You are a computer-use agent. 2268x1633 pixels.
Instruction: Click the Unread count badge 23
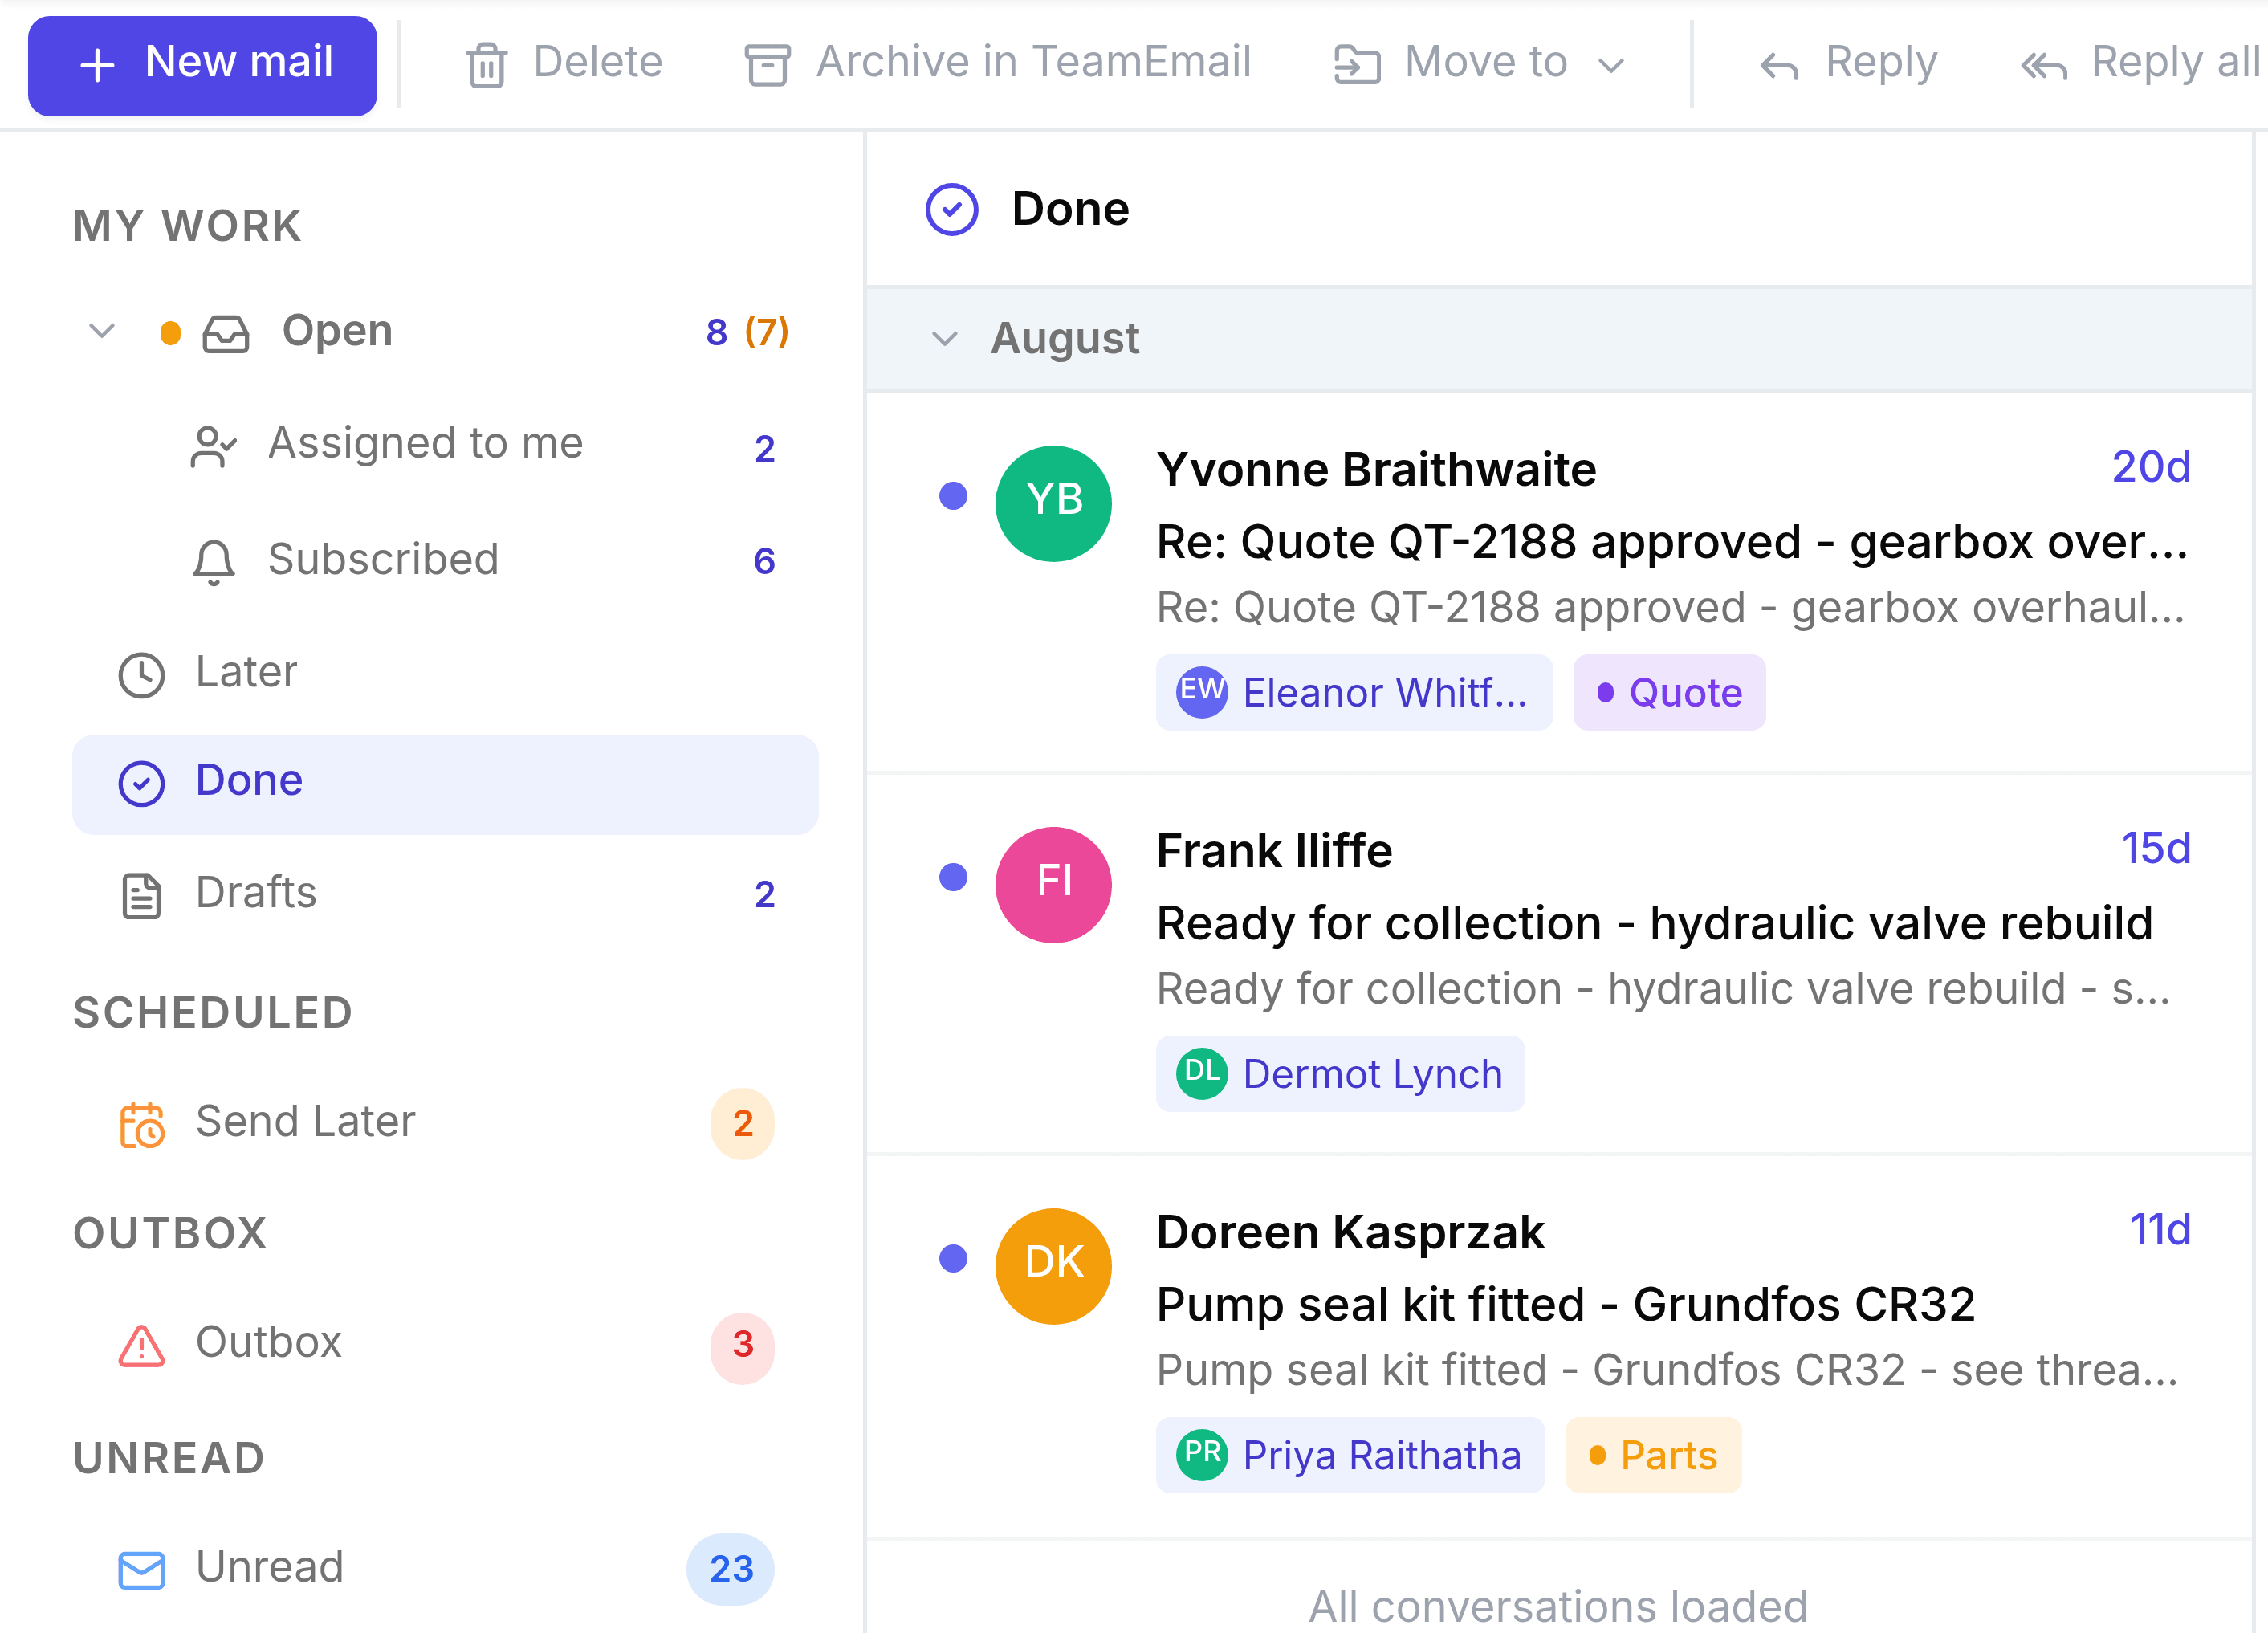[730, 1569]
